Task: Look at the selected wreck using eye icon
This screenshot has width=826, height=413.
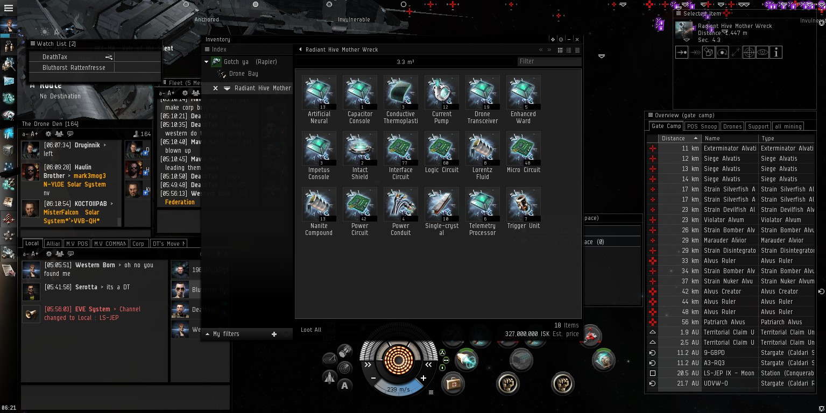Action: point(763,52)
